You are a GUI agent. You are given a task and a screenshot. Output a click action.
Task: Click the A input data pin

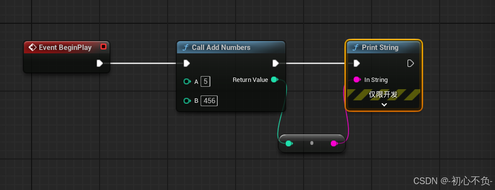(x=187, y=82)
